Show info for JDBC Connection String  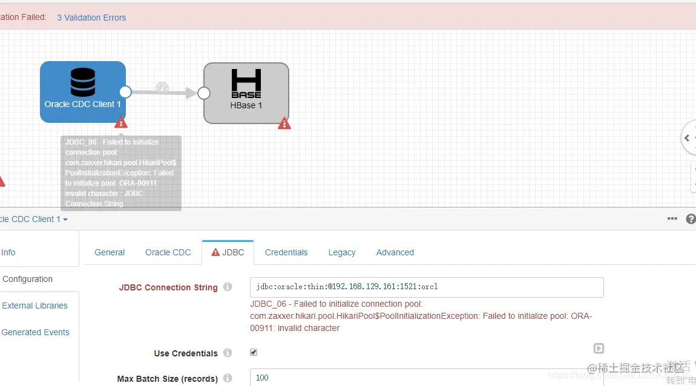click(228, 287)
